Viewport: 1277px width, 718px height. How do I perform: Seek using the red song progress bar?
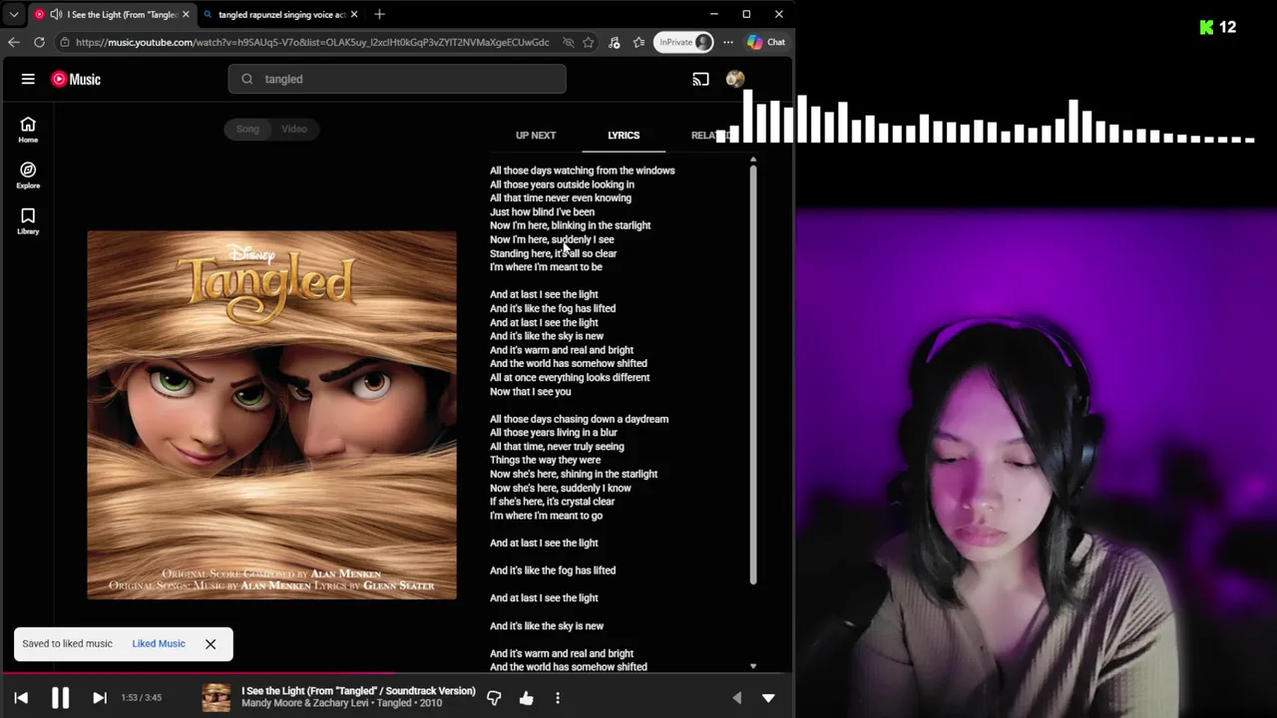397,674
